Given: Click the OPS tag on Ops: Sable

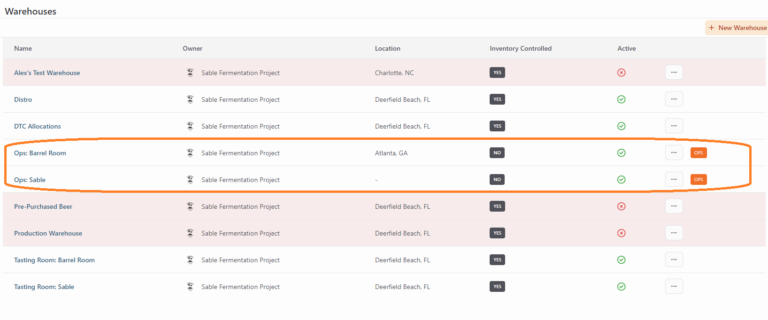Looking at the screenshot, I should 699,179.
